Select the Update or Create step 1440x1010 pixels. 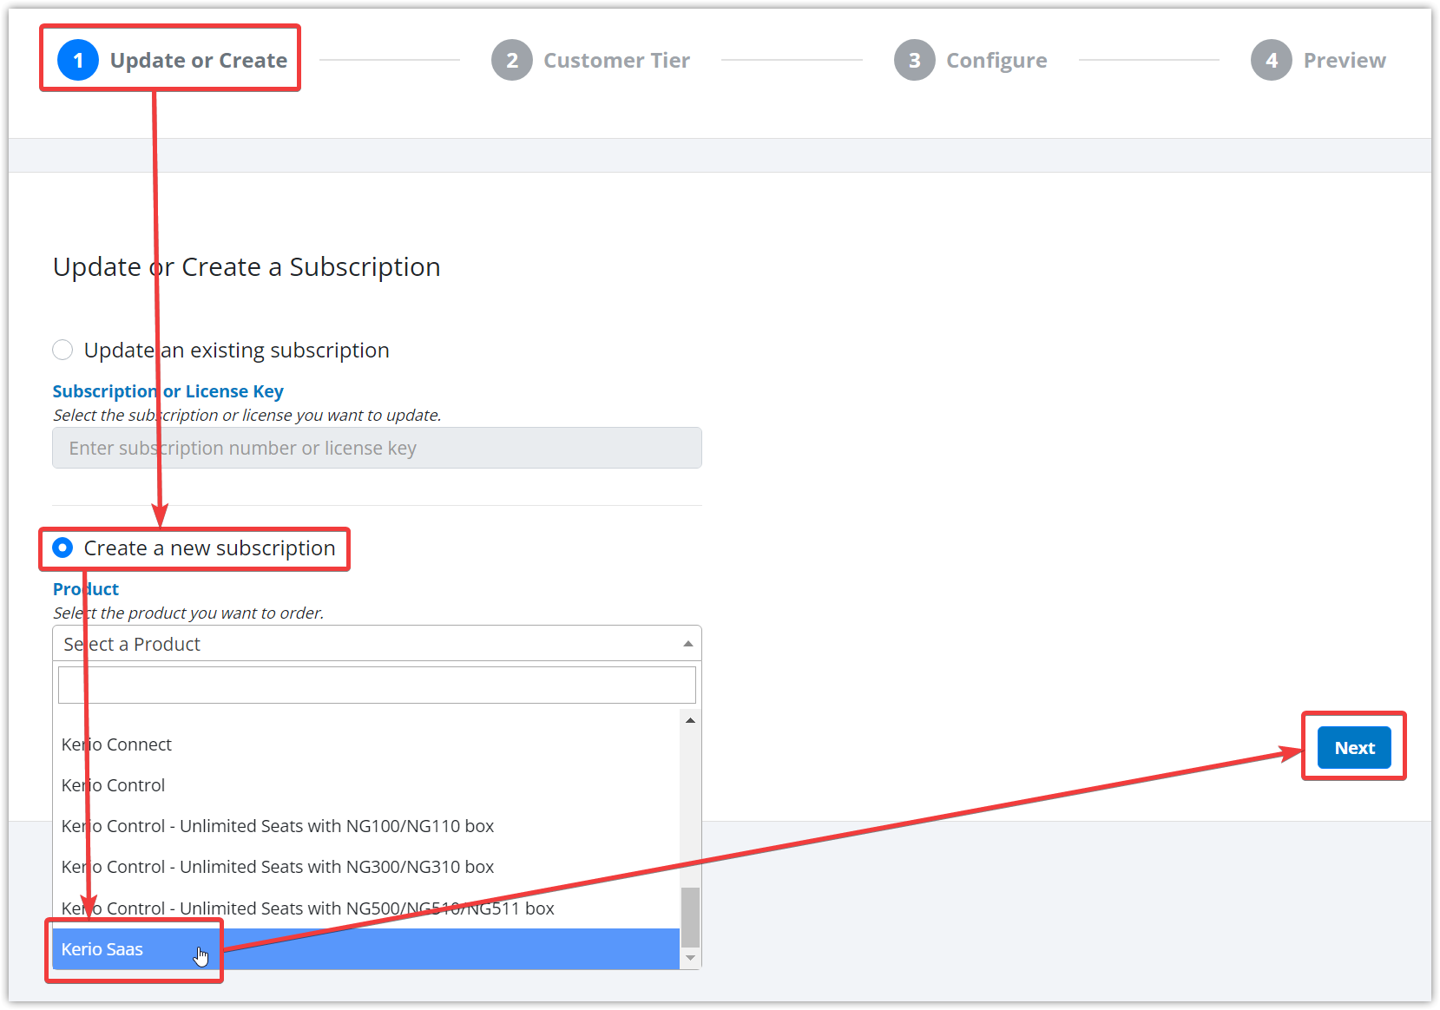[172, 60]
